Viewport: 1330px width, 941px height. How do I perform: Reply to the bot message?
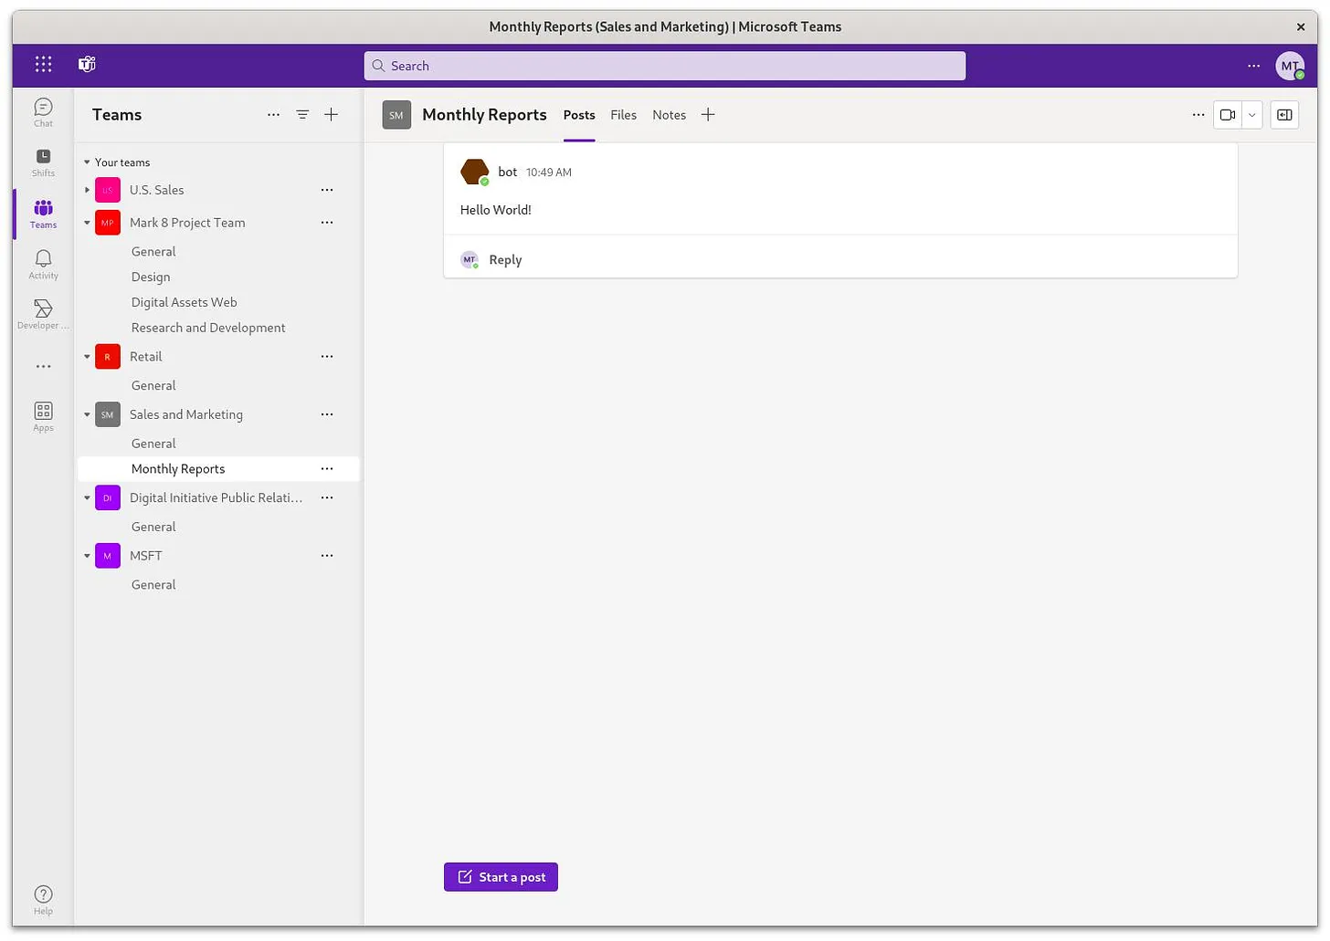click(505, 260)
